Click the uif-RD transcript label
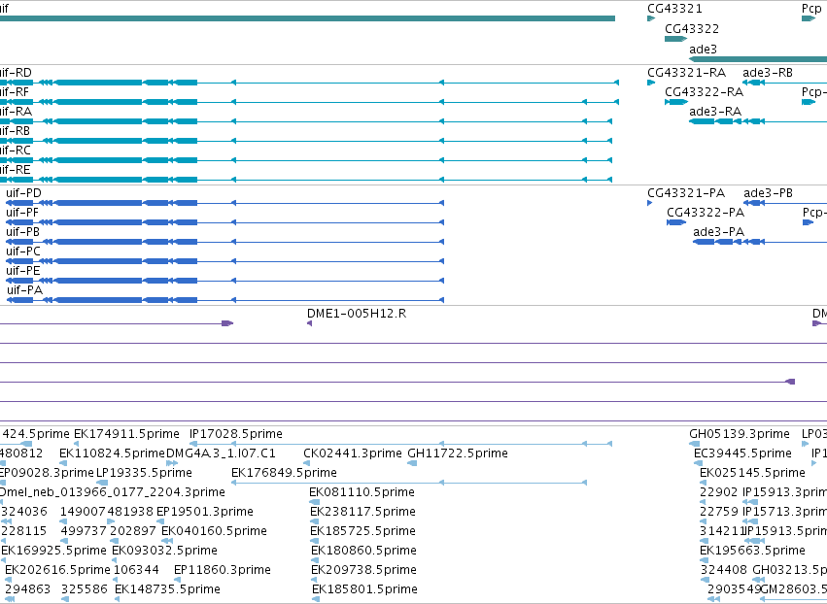 click(x=16, y=72)
